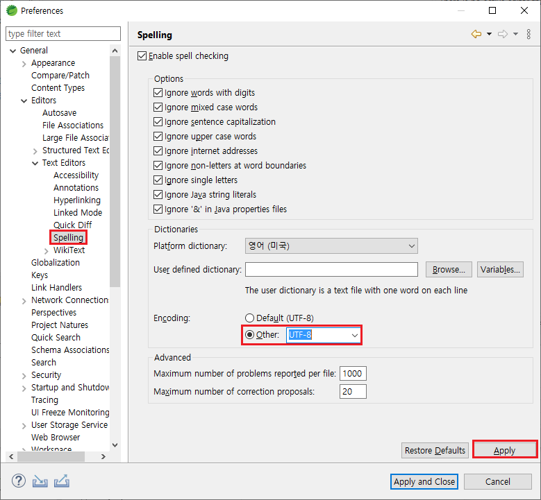The height and width of the screenshot is (500, 541).
Task: Open the Platform dictionary dropdown
Action: click(x=331, y=245)
